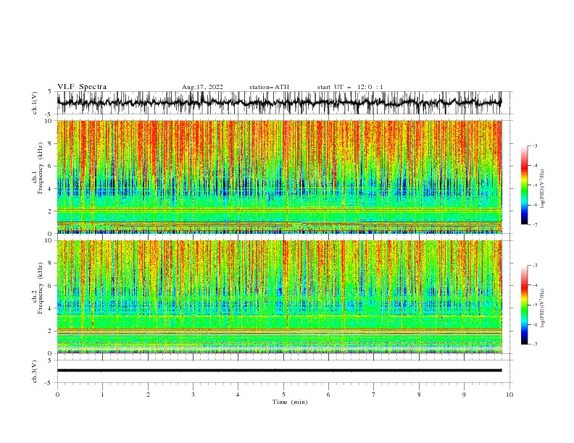
Task: Click the "-3" tick on upper color bar
Action: 534,145
